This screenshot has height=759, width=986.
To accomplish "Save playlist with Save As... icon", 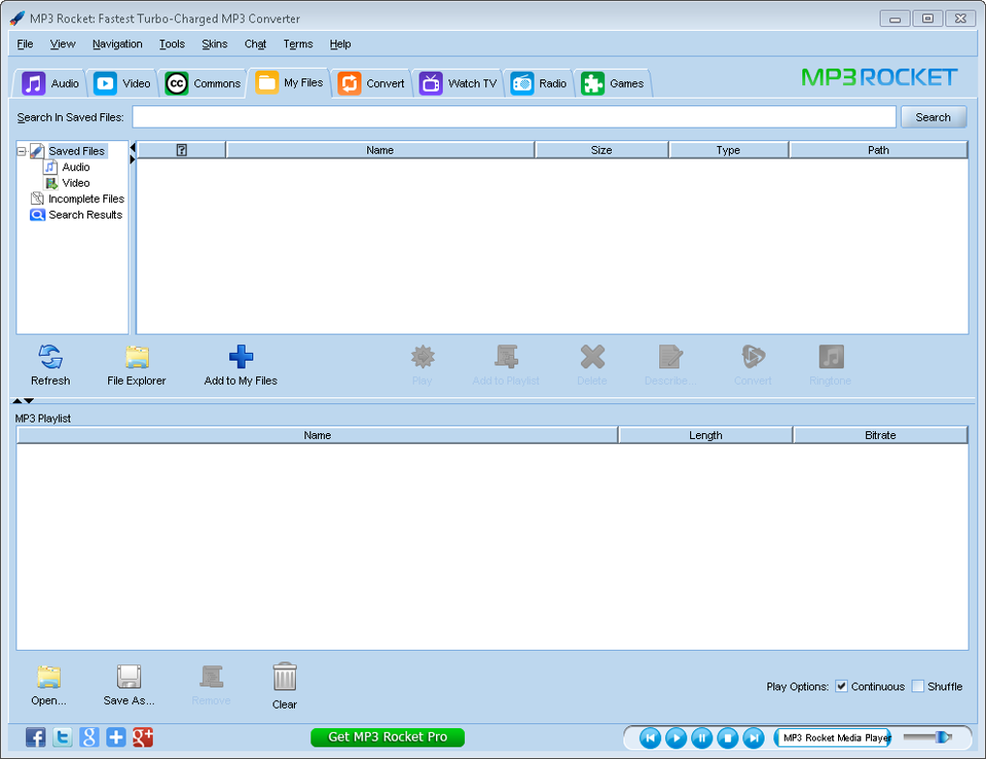I will click(129, 677).
